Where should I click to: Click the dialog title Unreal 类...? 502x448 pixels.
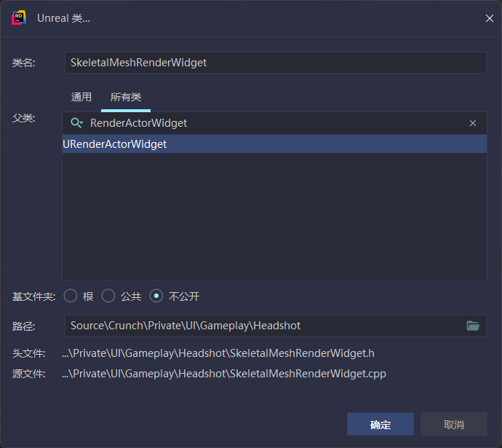pos(63,18)
